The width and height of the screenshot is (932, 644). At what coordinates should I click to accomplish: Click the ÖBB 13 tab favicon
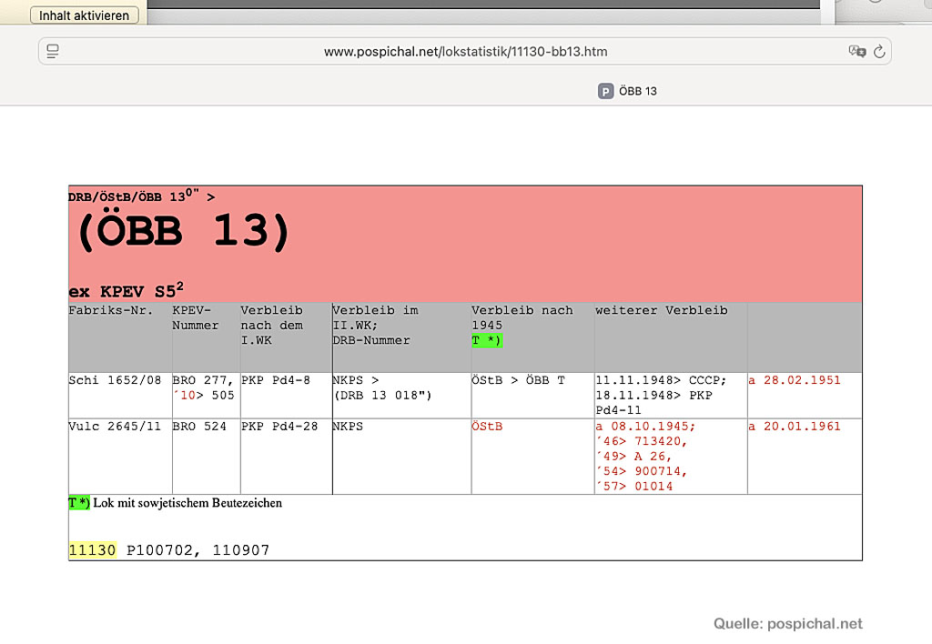[605, 91]
